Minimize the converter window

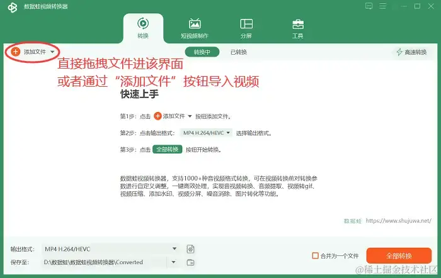click(x=404, y=6)
